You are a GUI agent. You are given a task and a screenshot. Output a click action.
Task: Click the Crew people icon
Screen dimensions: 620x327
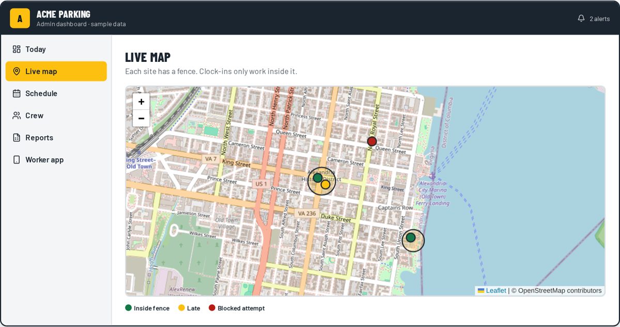pyautogui.click(x=17, y=116)
